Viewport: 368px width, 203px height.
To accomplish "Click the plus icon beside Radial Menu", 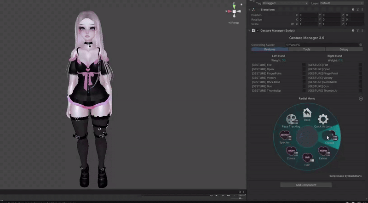I will point(361,99).
